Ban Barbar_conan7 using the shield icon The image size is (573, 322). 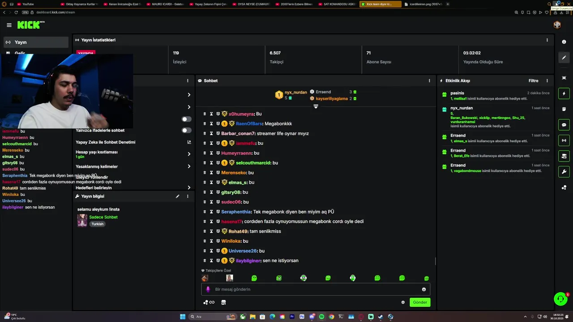218,134
